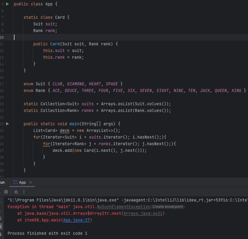Open the NoSuchElementException link in the console
This screenshot has height=239, width=248.
pos(123,207)
